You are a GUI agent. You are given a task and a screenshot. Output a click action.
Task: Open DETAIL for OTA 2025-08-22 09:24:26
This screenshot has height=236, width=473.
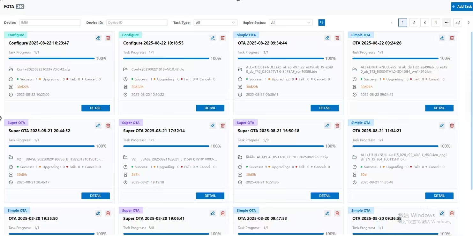coord(439,108)
